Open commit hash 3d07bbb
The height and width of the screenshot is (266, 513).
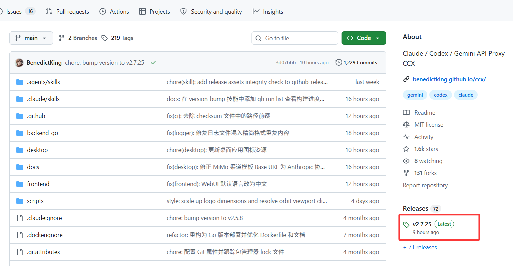(286, 63)
